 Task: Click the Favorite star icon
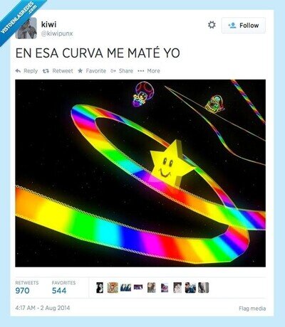[x=81, y=70]
